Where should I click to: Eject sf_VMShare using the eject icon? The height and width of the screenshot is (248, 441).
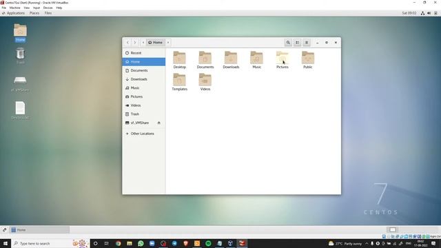tap(159, 123)
